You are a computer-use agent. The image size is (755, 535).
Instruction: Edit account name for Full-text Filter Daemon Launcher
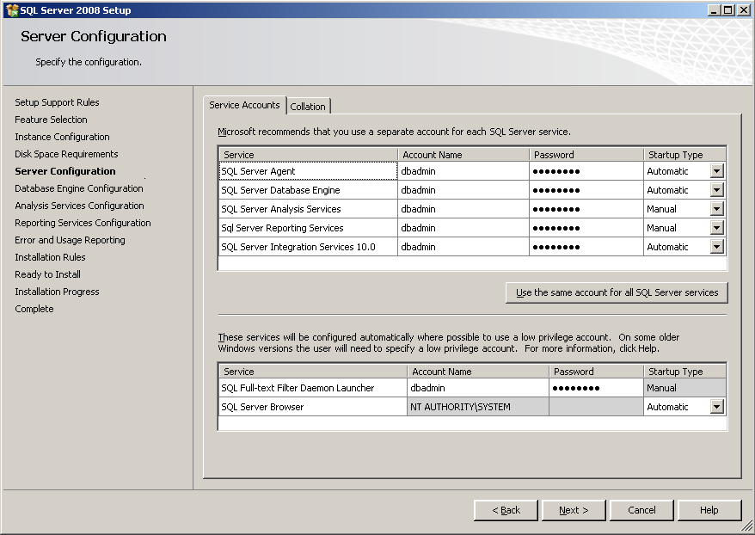click(477, 388)
